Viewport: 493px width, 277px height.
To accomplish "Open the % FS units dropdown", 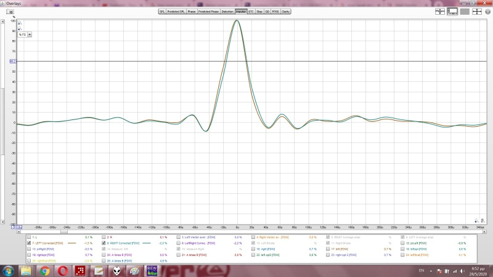I will coord(29,34).
